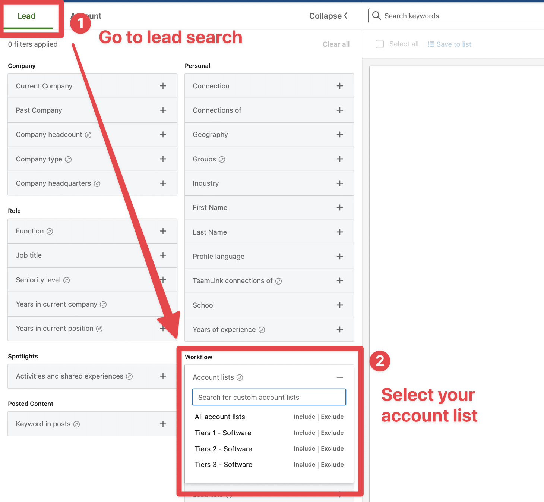The width and height of the screenshot is (544, 502).
Task: Click compass icon next to Company headquarters
Action: 97,183
